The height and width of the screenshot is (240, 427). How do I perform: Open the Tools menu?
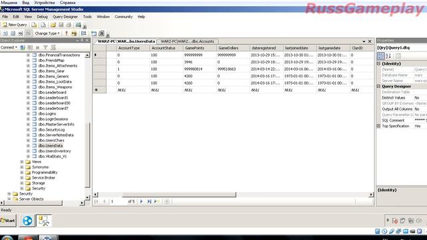tap(87, 17)
